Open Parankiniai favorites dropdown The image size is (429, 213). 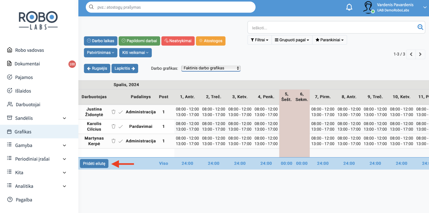tap(329, 40)
